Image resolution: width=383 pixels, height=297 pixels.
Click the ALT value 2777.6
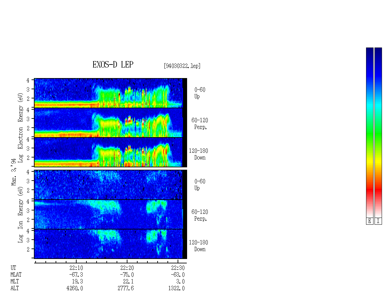[x=125, y=288]
